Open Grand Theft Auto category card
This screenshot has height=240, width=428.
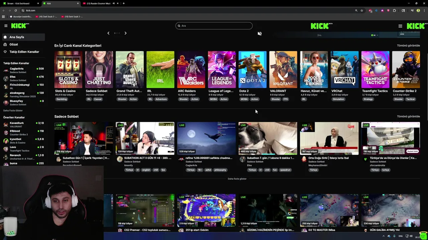click(x=130, y=70)
